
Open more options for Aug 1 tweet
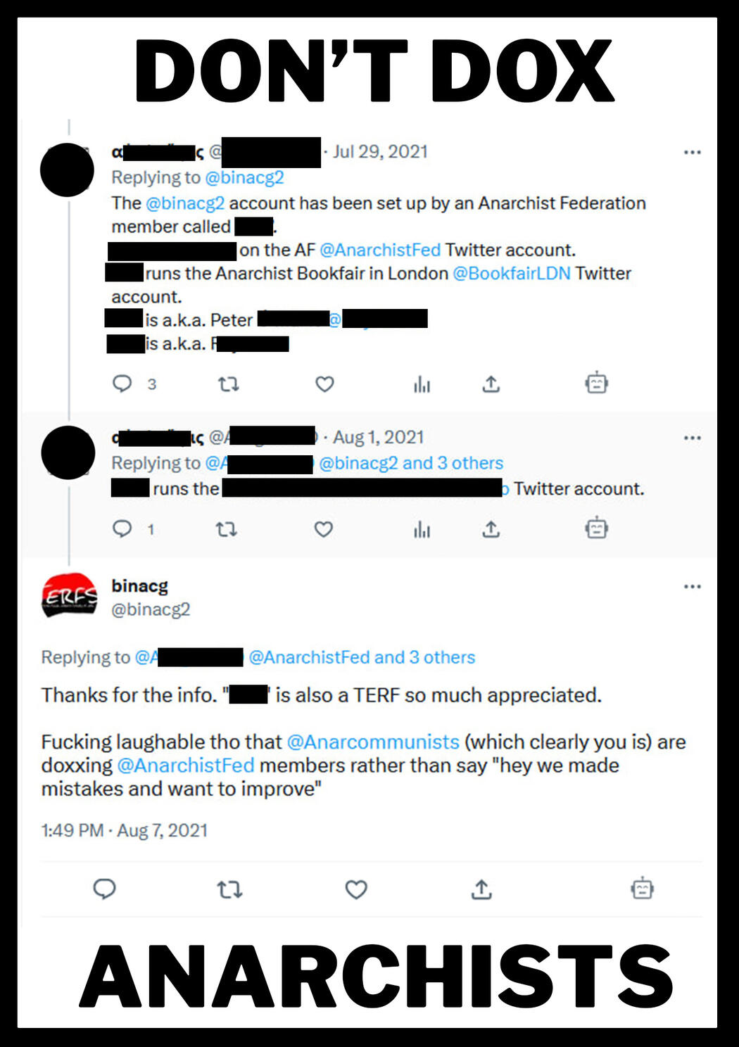coord(693,438)
